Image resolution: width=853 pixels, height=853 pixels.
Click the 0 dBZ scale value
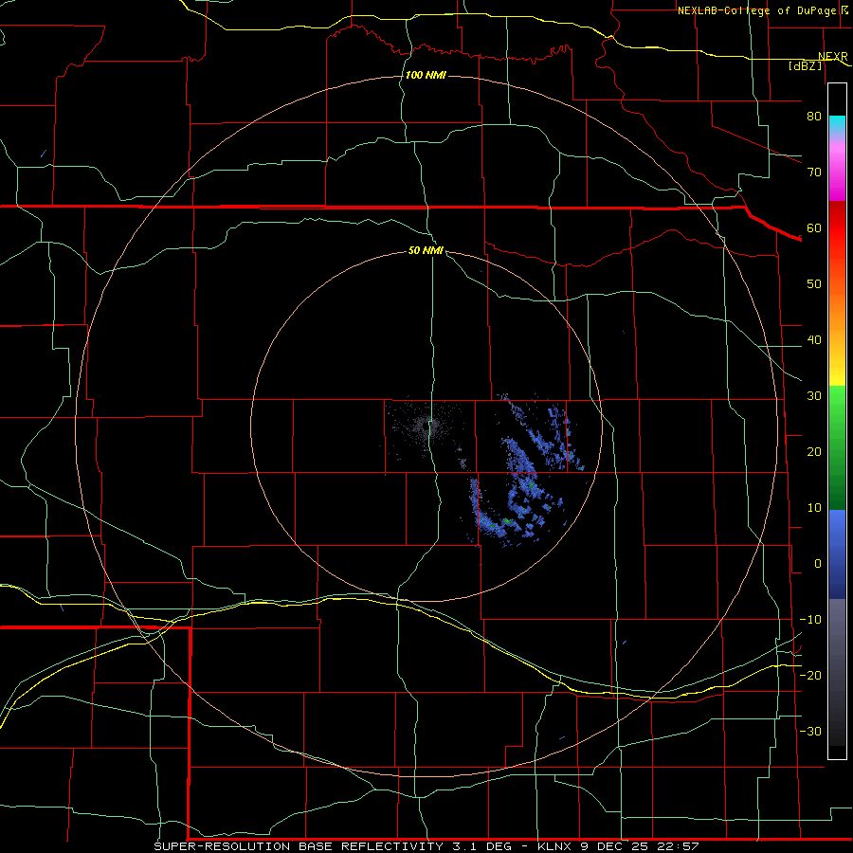point(817,564)
